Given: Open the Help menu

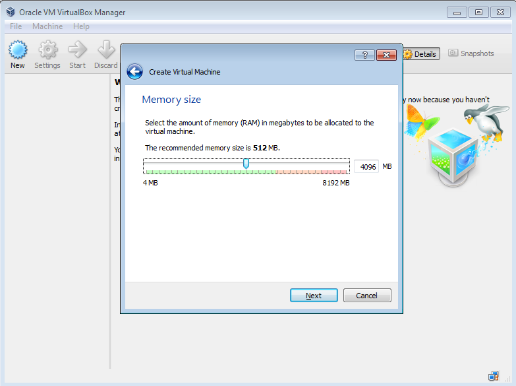Looking at the screenshot, I should click(81, 26).
